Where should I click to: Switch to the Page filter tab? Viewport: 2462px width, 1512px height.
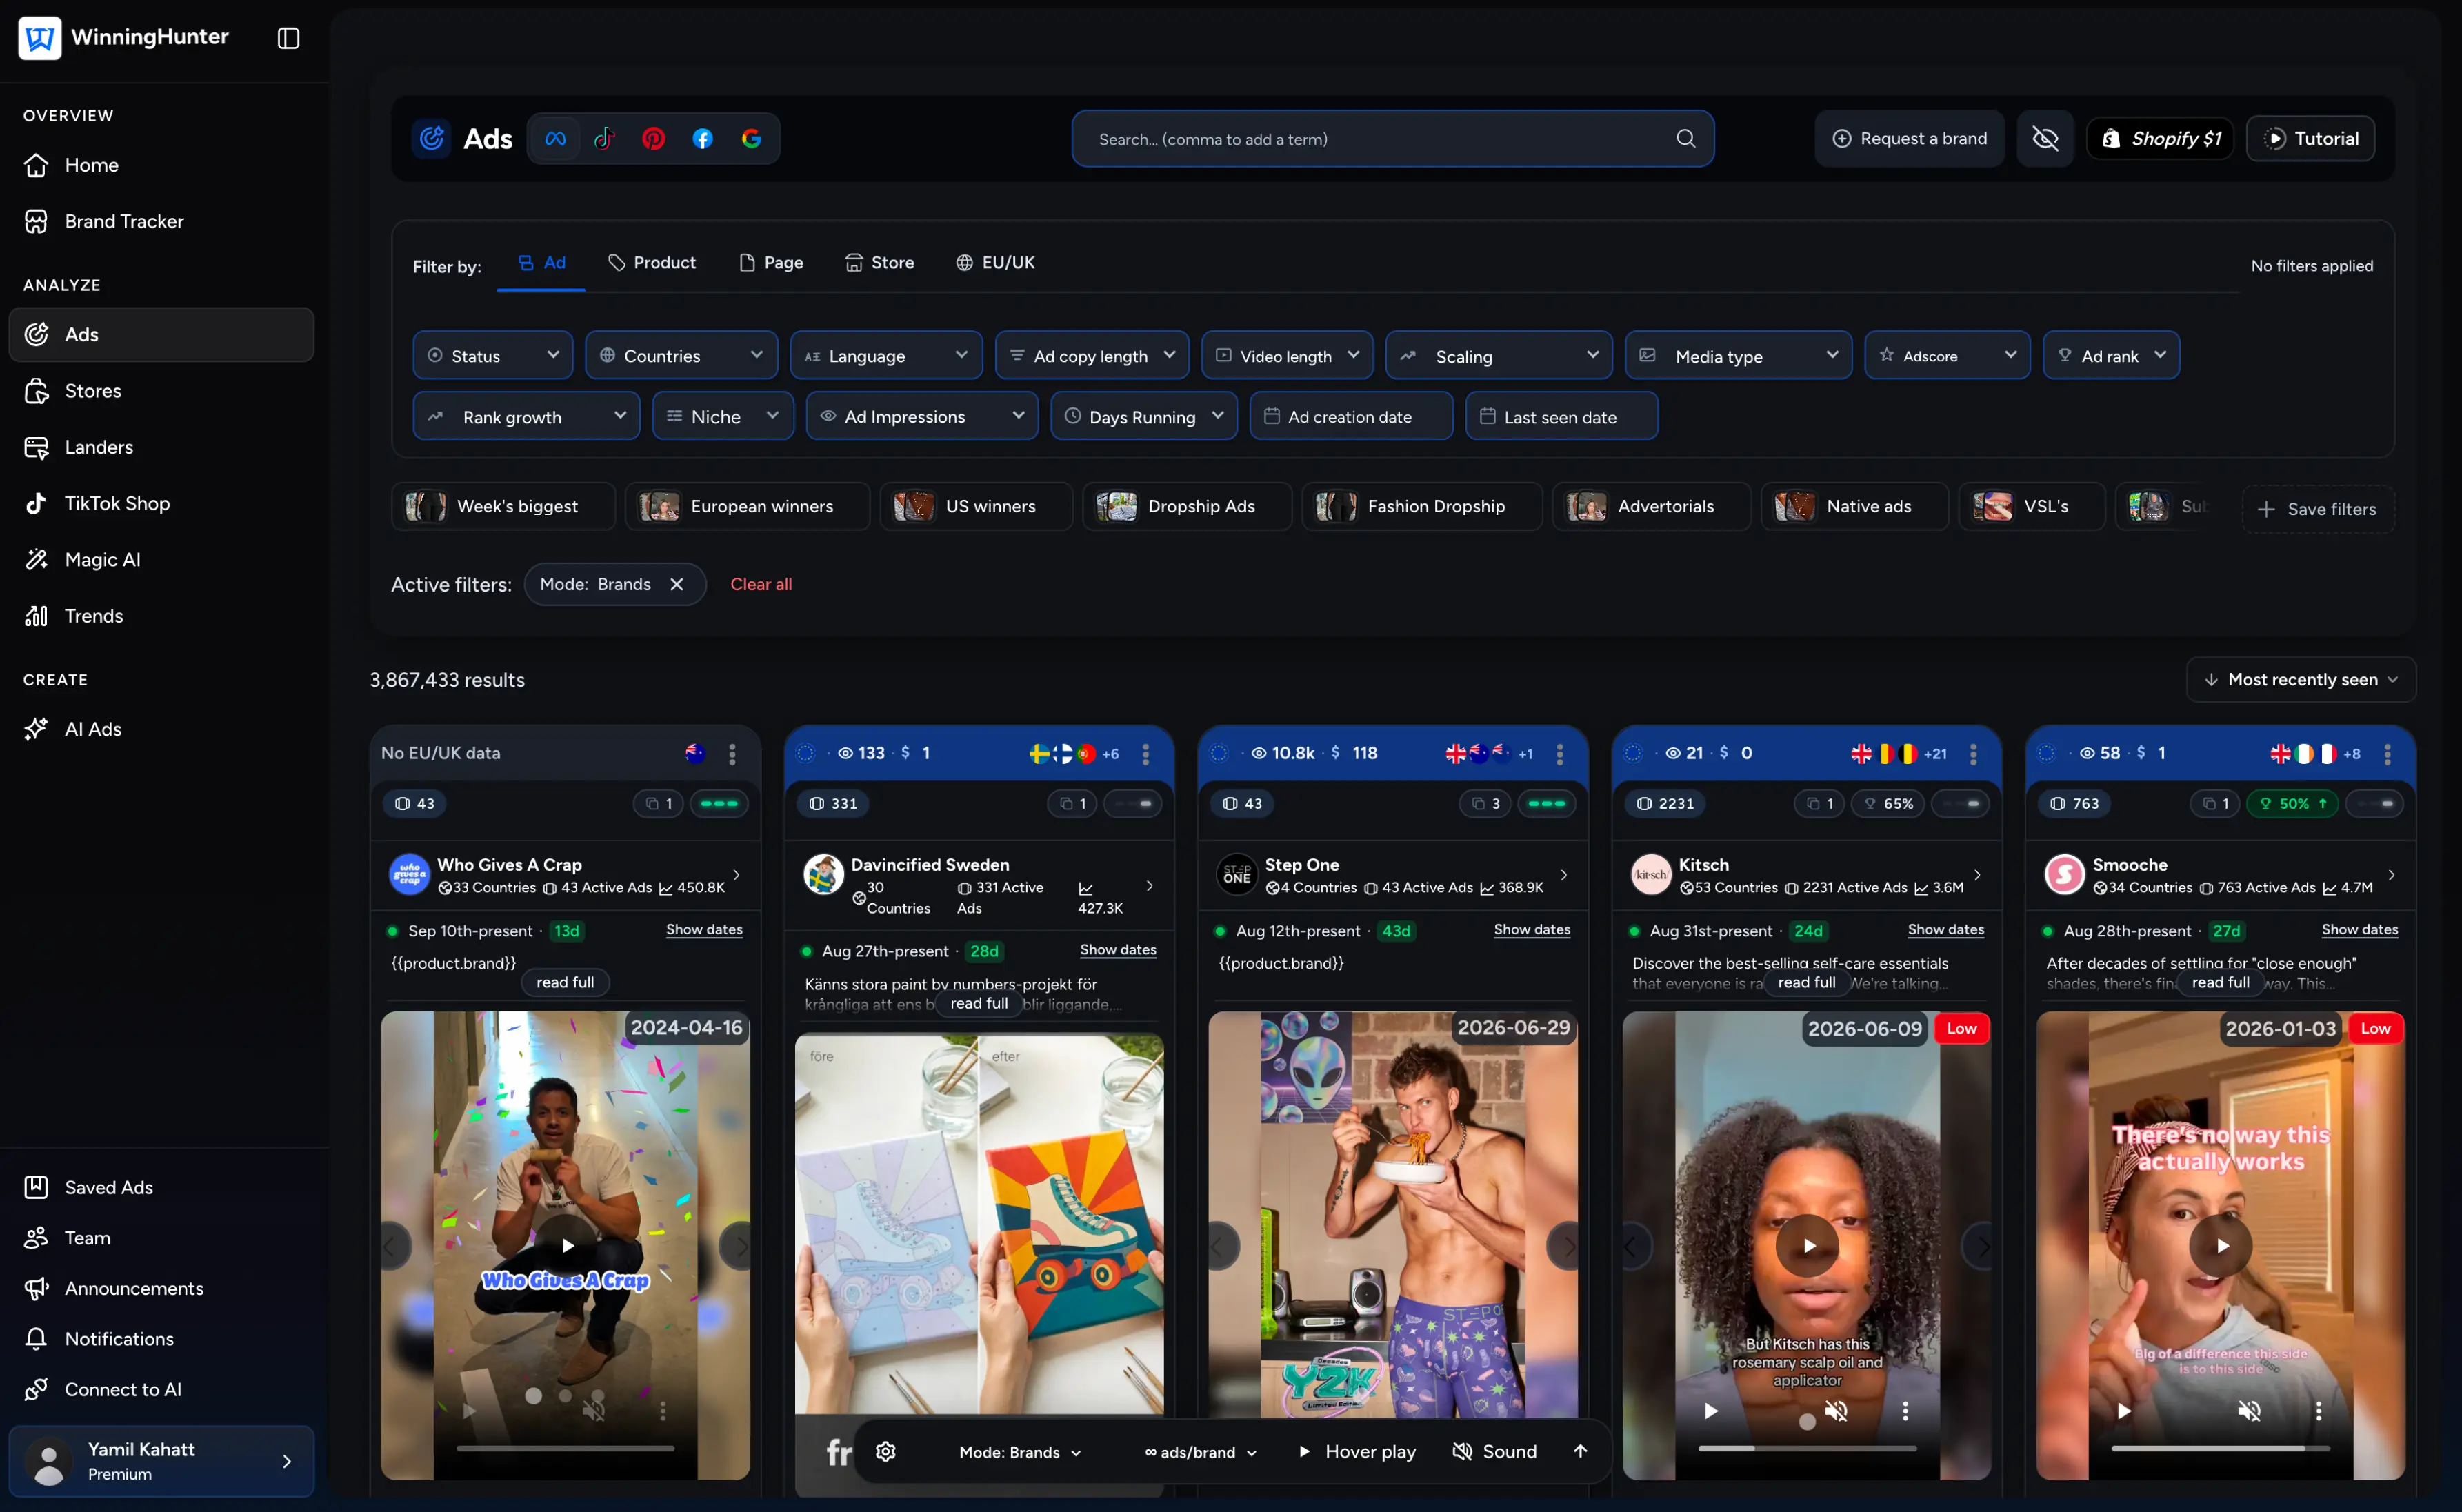click(x=771, y=262)
